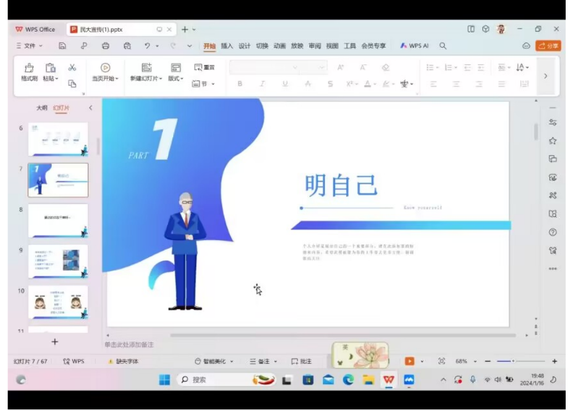Start slideshow from current slide (当页开始)
Image resolution: width=576 pixels, height=410 pixels.
point(106,72)
